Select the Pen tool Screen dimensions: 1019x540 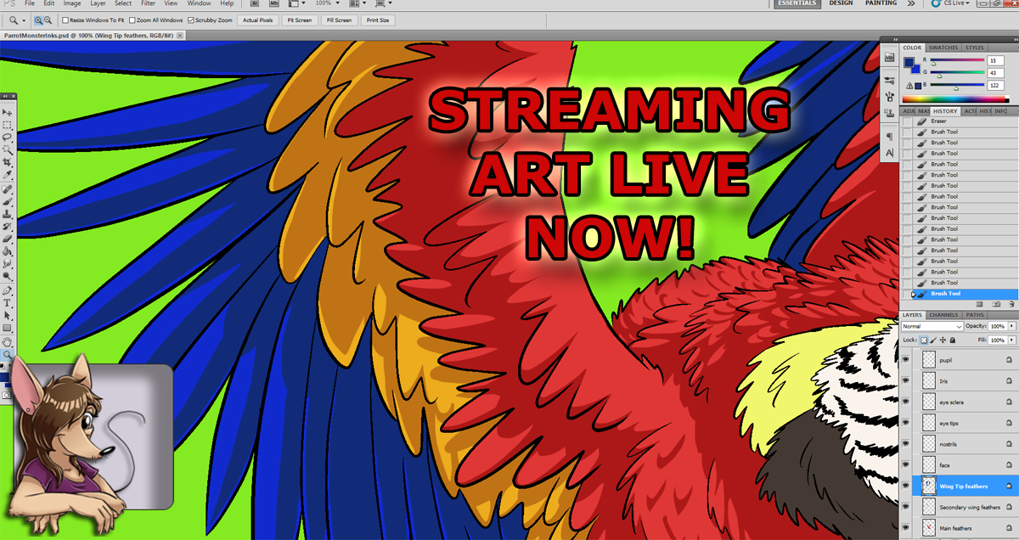(x=8, y=290)
